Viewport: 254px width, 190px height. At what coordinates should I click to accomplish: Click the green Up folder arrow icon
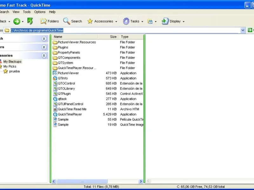point(30,21)
